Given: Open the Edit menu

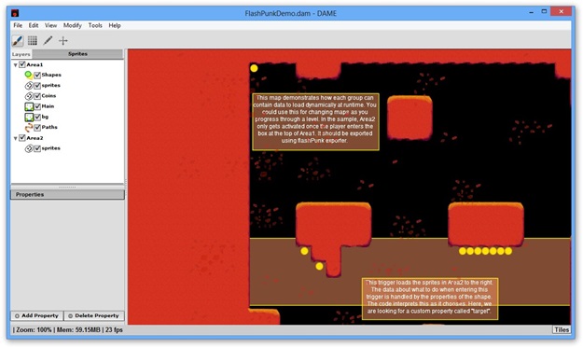Looking at the screenshot, I should point(34,25).
